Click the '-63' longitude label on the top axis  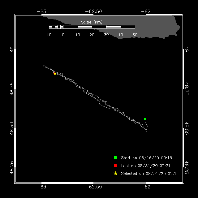(x=41, y=11)
